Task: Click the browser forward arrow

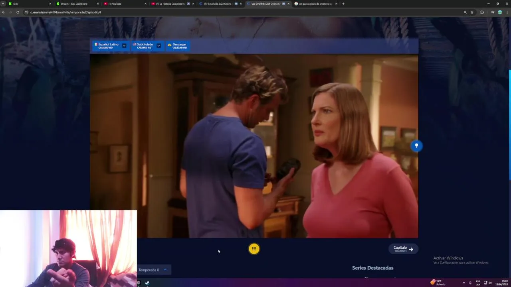Action: pyautogui.click(x=10, y=12)
